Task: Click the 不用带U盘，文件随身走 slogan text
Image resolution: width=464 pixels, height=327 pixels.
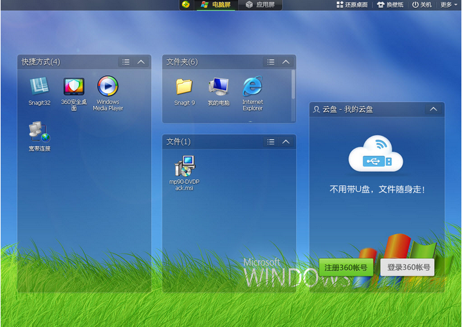Action: (377, 189)
